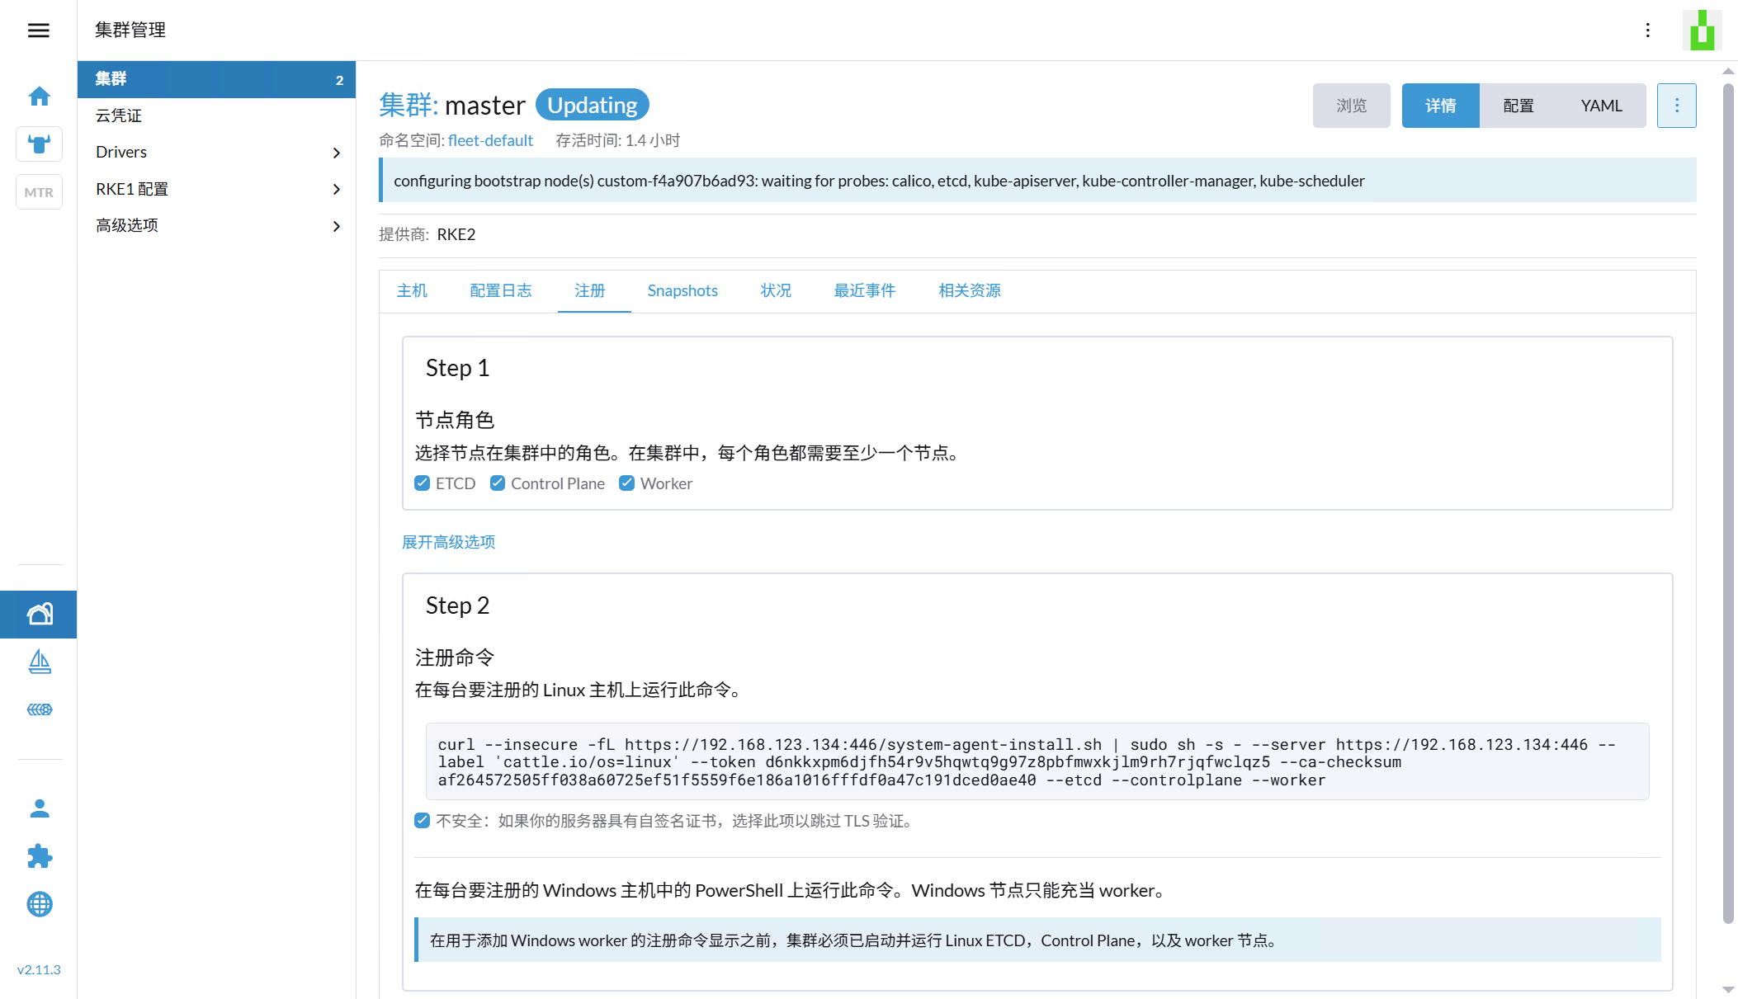Uncheck the insecure TLS skip checkbox
Screen dimensions: 1738x999
pyautogui.click(x=423, y=821)
